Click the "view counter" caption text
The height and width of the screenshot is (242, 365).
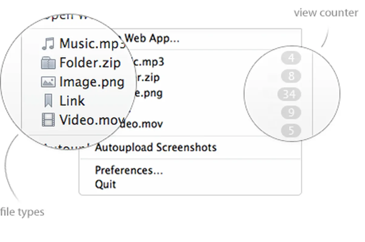[326, 13]
